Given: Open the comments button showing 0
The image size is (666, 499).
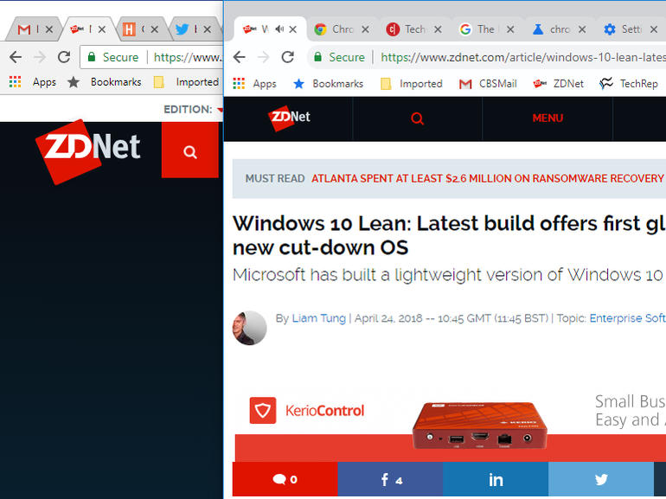Looking at the screenshot, I should (x=285, y=479).
